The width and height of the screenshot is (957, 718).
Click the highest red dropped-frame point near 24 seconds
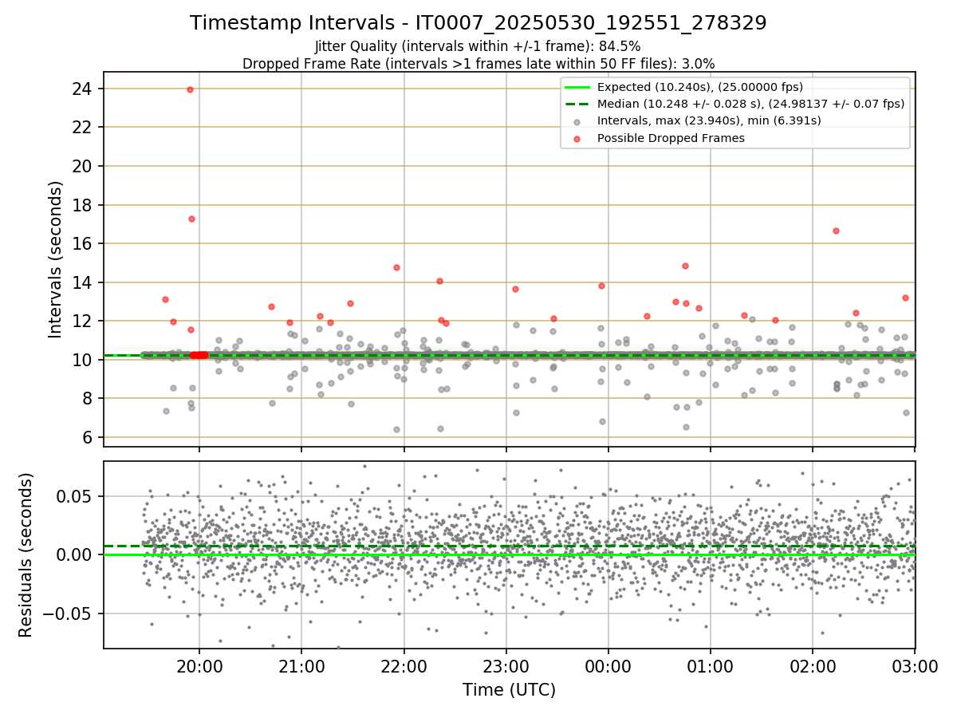[190, 89]
